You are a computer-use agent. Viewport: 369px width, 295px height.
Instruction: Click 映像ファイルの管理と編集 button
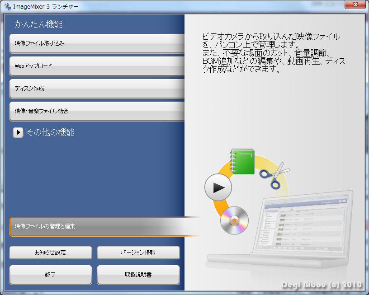[105, 226]
